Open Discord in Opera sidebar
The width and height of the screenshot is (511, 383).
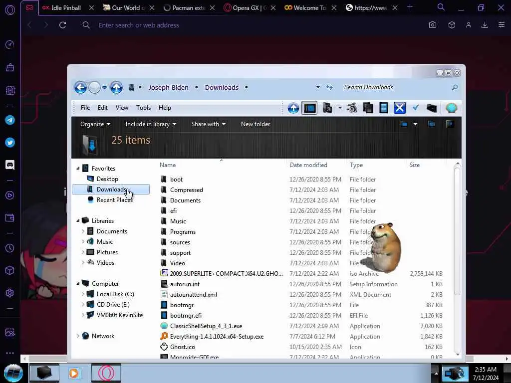[x=10, y=165]
